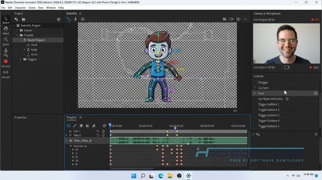Image resolution: width=322 pixels, height=180 pixels.
Task: Open the Edit menu
Action: 10,8
